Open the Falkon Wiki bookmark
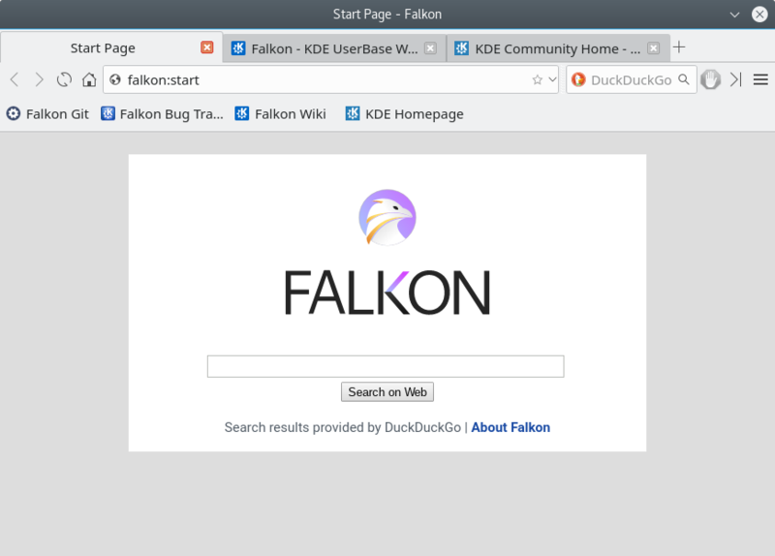Screen dimensions: 775x556 [x=280, y=114]
